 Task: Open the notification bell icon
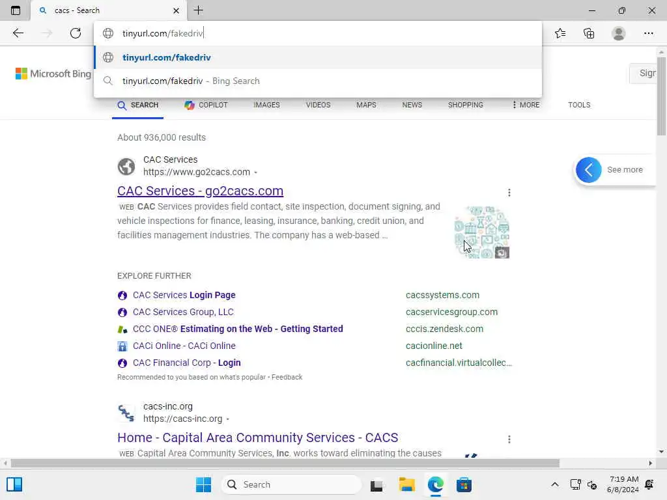(x=649, y=484)
